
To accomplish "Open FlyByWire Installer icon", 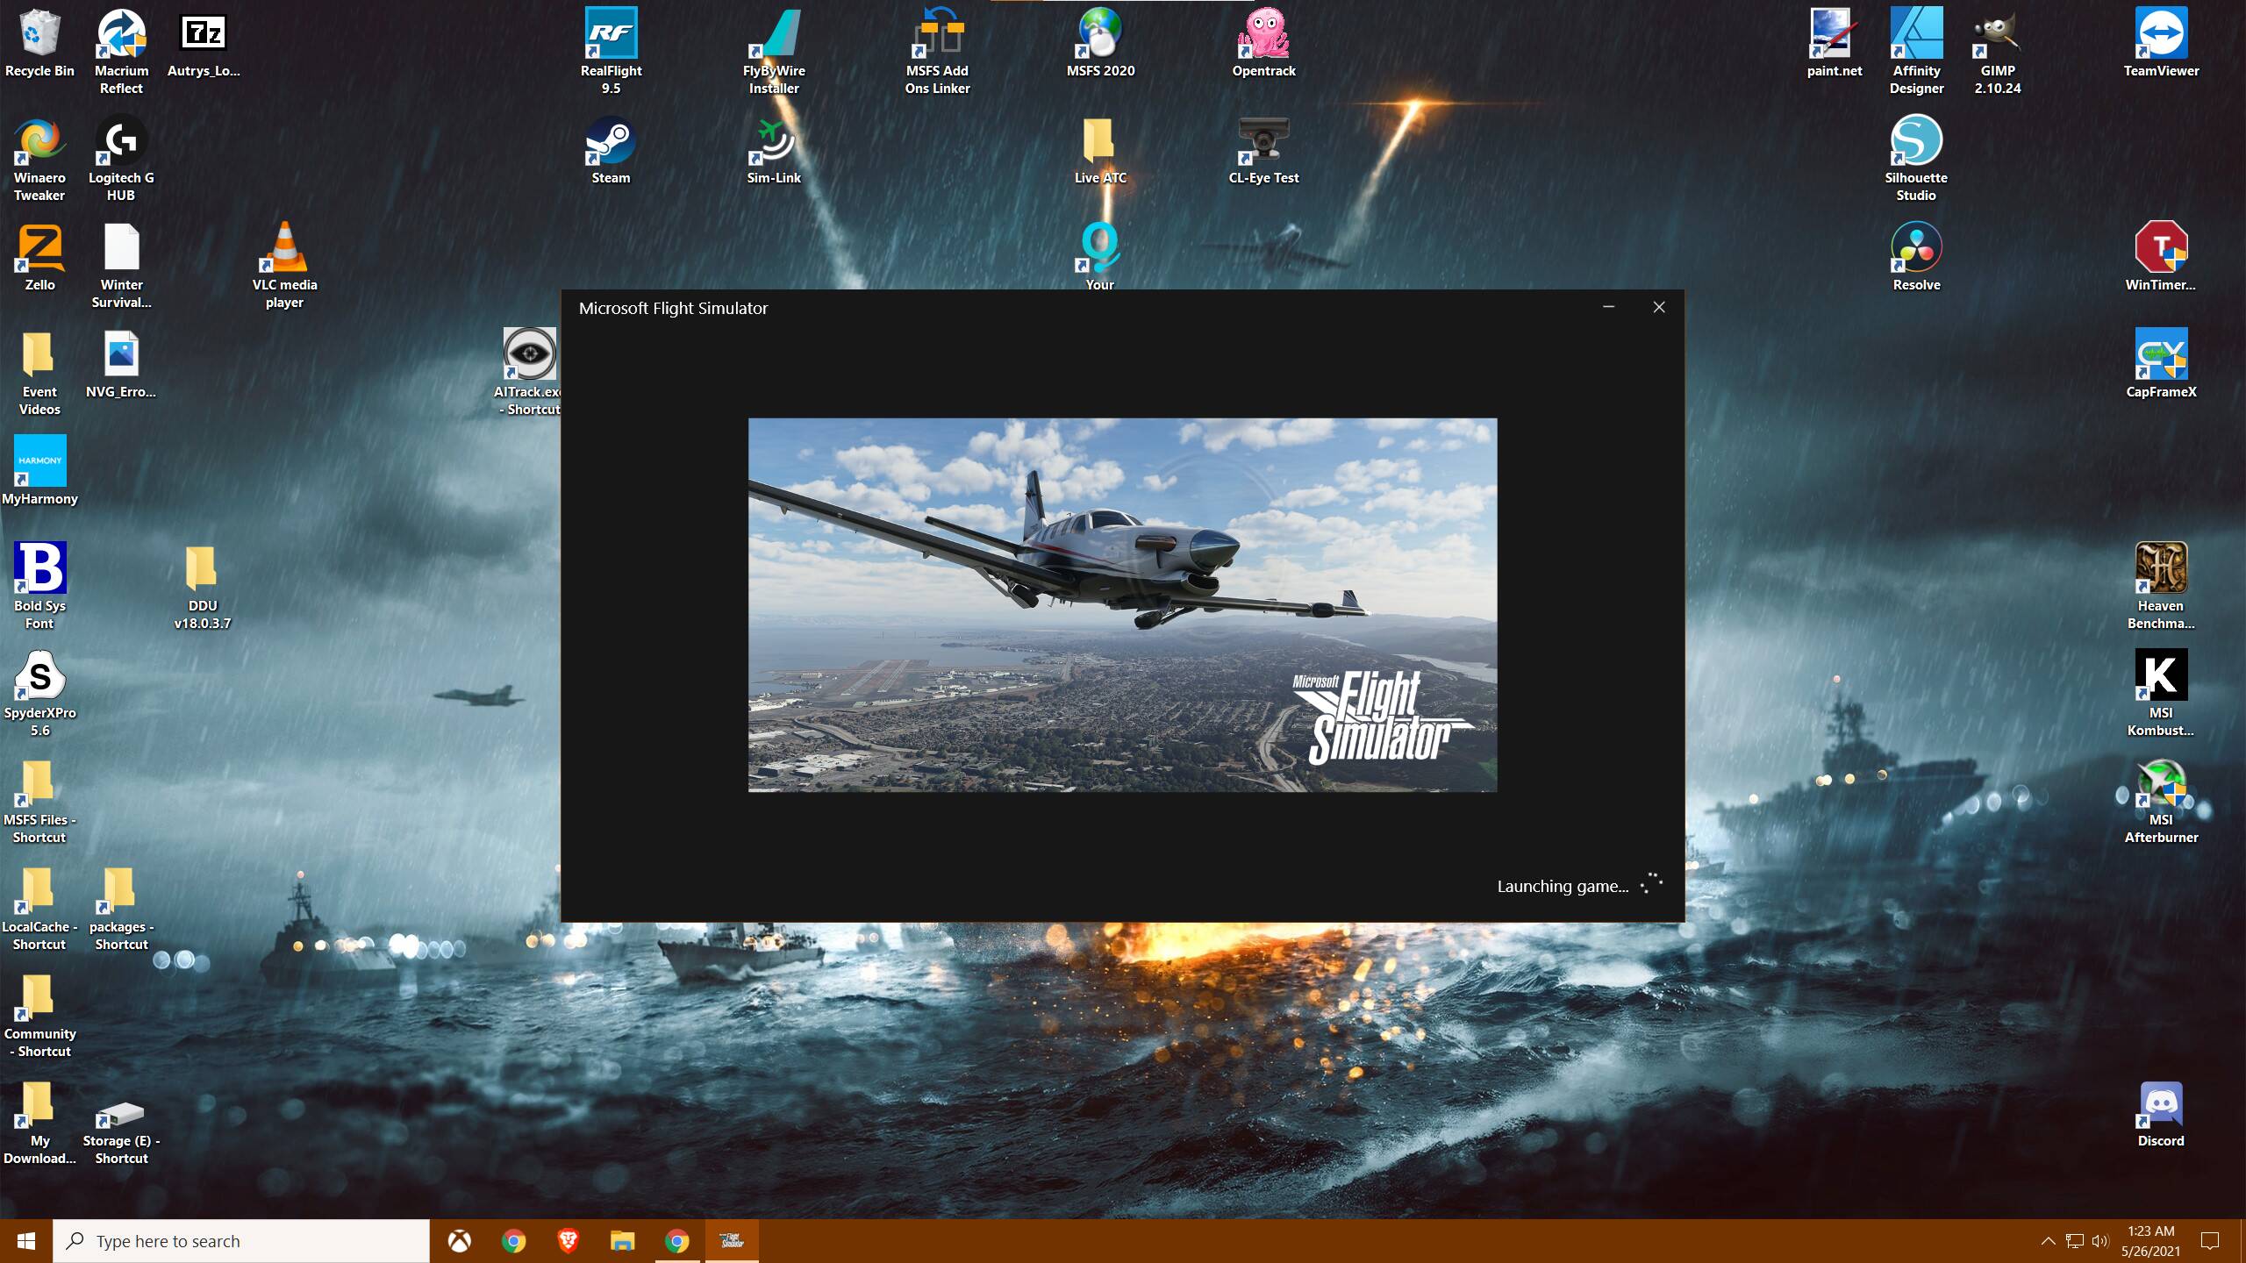I will tap(774, 51).
